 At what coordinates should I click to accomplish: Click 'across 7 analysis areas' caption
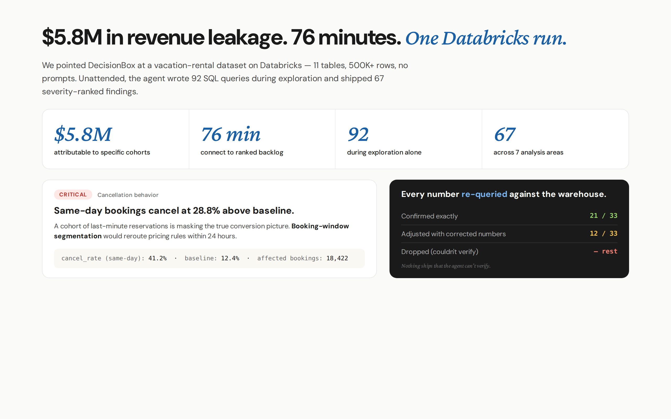coord(528,152)
